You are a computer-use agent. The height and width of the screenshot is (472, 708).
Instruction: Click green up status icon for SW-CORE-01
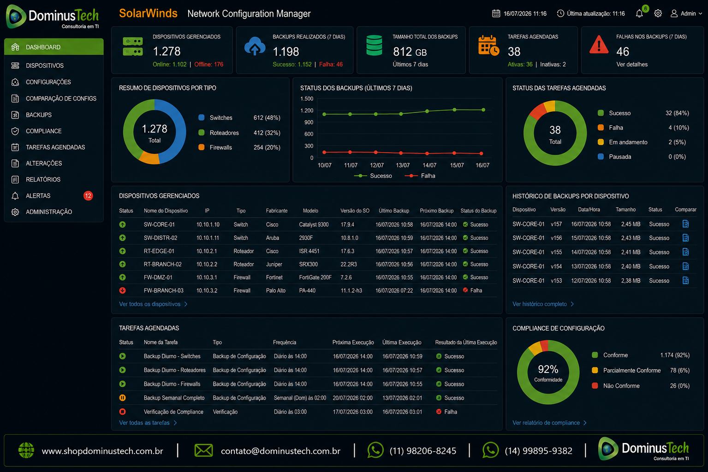click(122, 224)
